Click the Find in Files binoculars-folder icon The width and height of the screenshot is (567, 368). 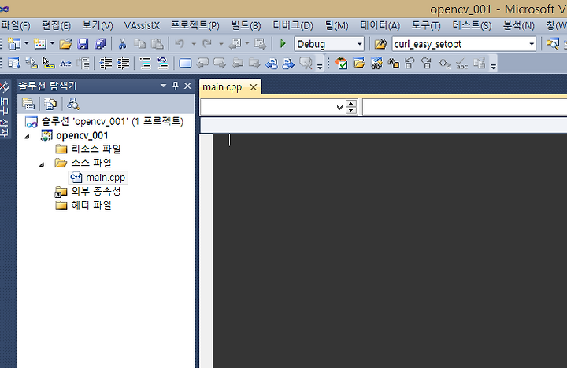point(380,44)
